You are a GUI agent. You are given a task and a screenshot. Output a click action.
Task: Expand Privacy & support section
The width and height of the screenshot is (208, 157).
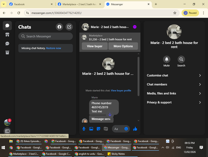174,102
